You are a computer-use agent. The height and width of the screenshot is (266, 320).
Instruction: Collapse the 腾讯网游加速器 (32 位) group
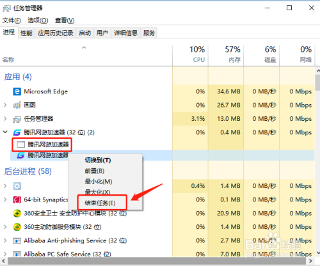(5, 132)
